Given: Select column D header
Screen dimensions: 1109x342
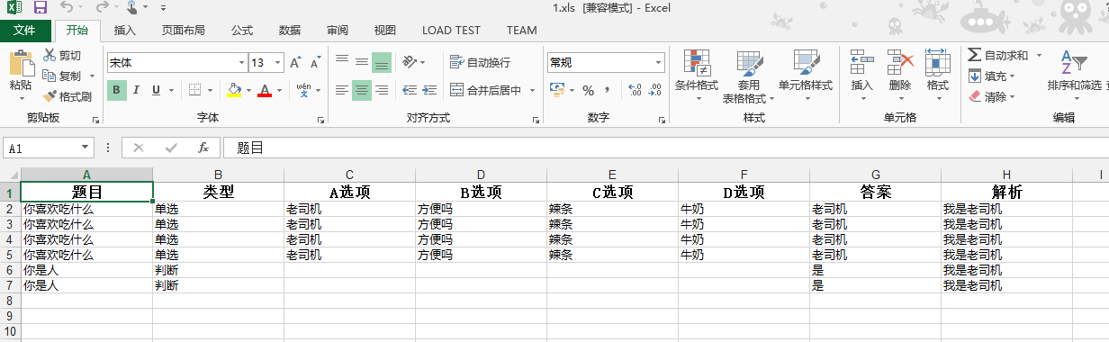Looking at the screenshot, I should tap(481, 175).
